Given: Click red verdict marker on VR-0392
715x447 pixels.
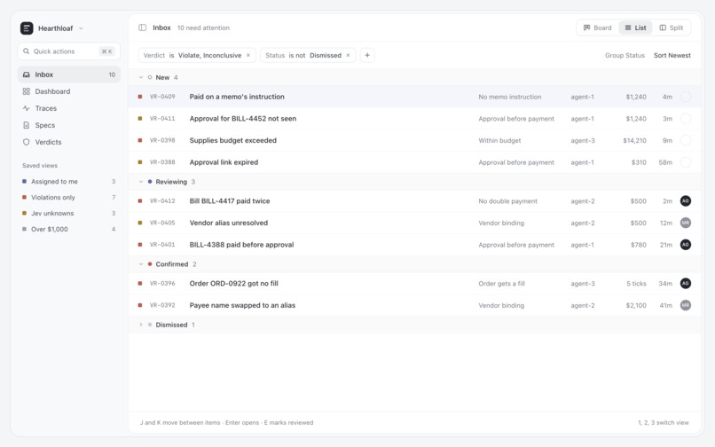Looking at the screenshot, I should click(140, 305).
